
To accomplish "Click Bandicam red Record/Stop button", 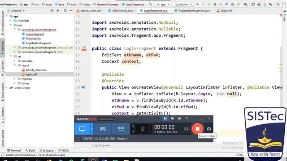I will (x=197, y=129).
